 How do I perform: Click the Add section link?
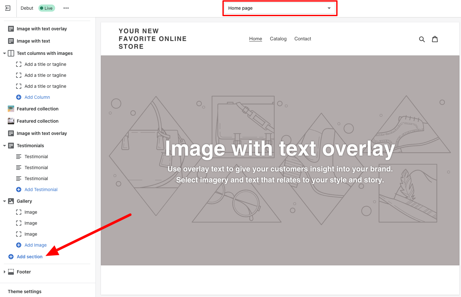(x=29, y=256)
